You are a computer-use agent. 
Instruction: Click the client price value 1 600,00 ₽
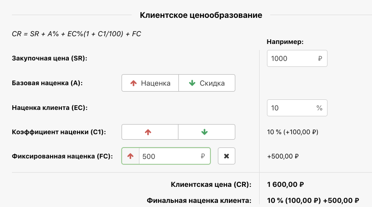point(285,185)
